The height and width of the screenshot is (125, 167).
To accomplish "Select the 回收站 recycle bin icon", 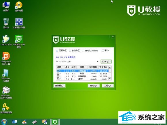I will coord(6,23).
